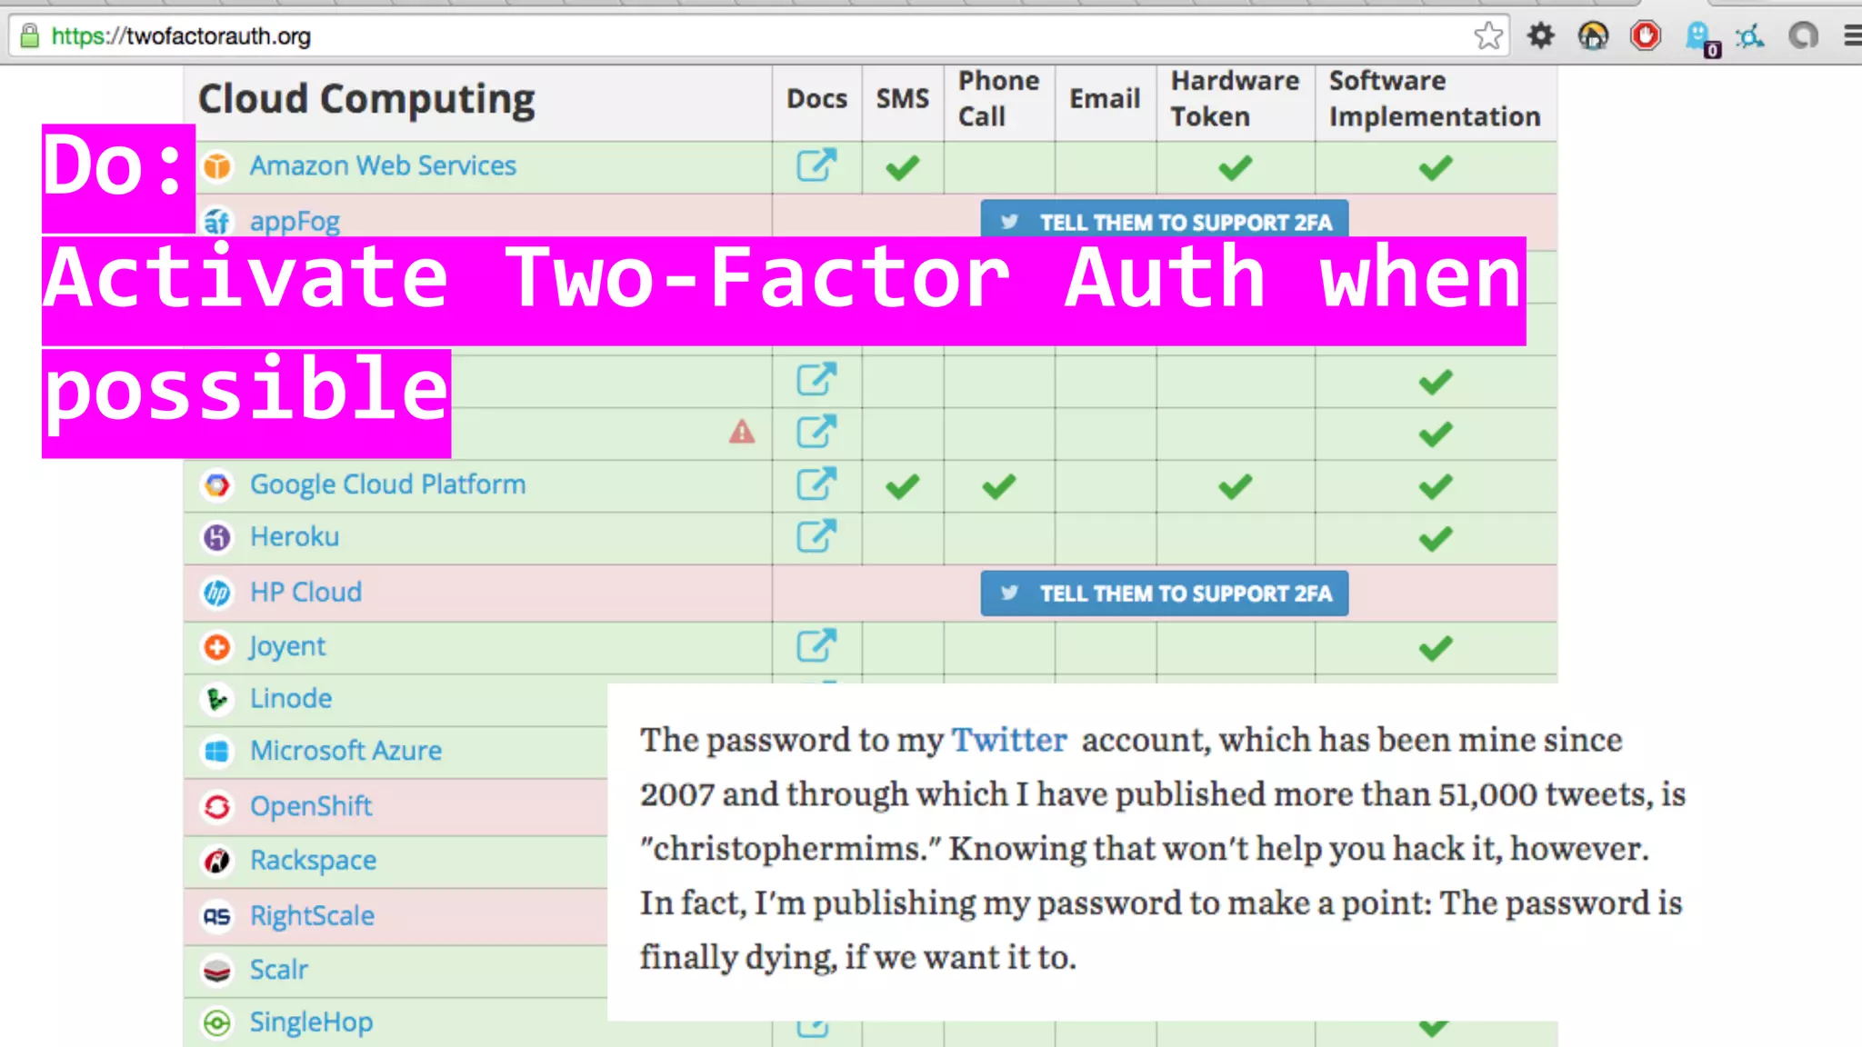Image resolution: width=1862 pixels, height=1047 pixels.
Task: Open the Heroku link
Action: [295, 537]
